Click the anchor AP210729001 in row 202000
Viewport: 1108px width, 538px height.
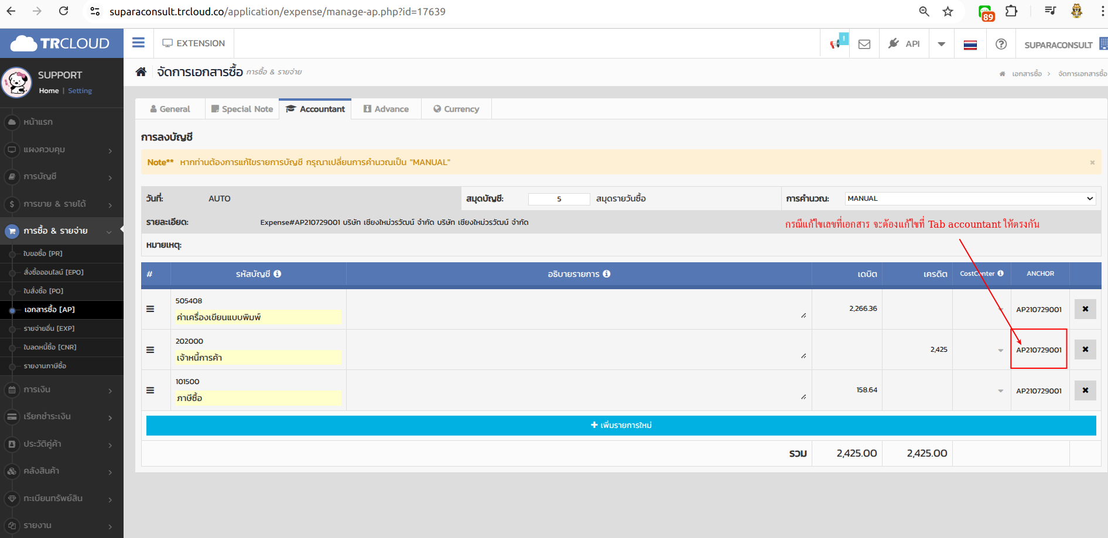click(x=1039, y=349)
